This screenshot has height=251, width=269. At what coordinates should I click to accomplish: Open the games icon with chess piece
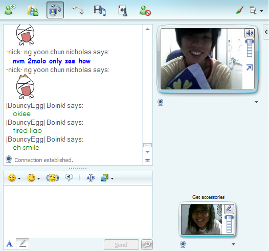tap(123, 11)
